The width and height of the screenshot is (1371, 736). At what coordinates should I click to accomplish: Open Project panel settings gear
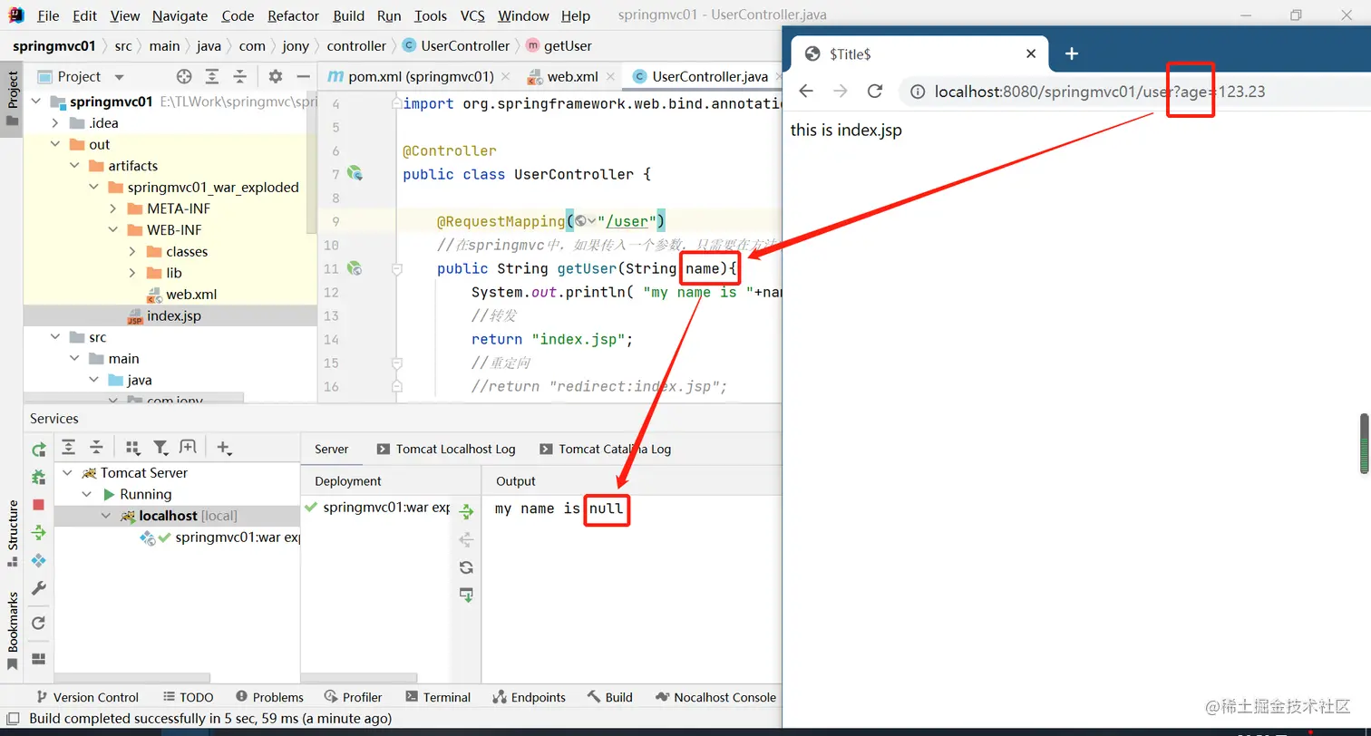coord(276,77)
